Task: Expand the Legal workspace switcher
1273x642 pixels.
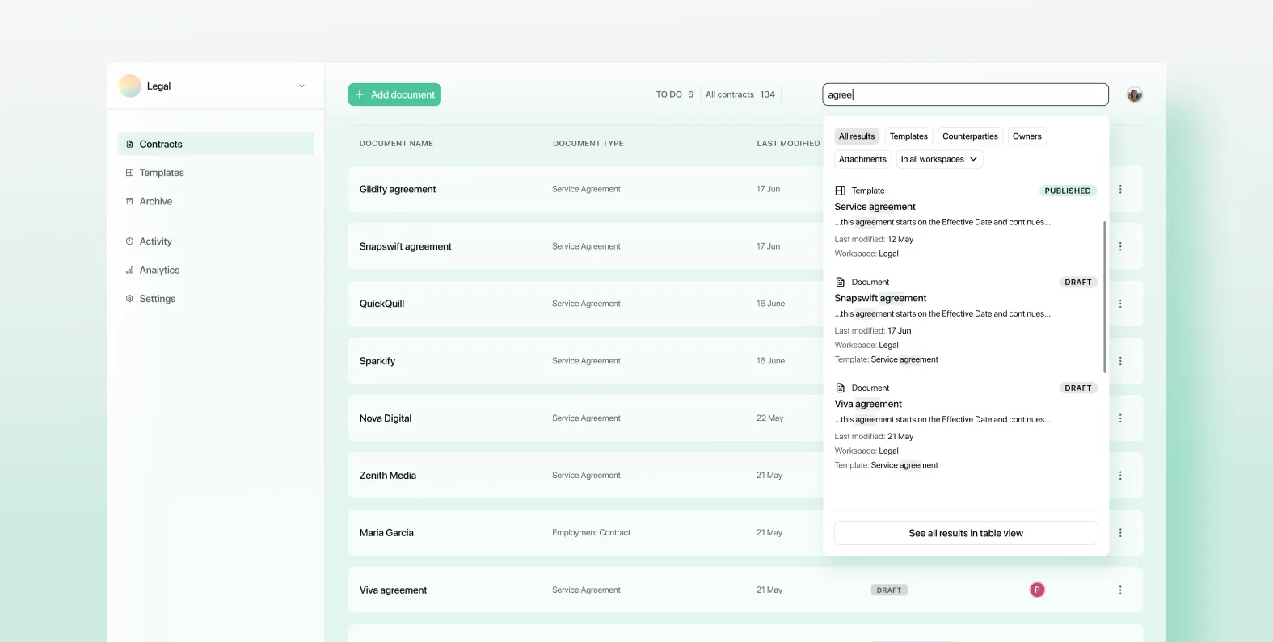Action: [x=301, y=86]
